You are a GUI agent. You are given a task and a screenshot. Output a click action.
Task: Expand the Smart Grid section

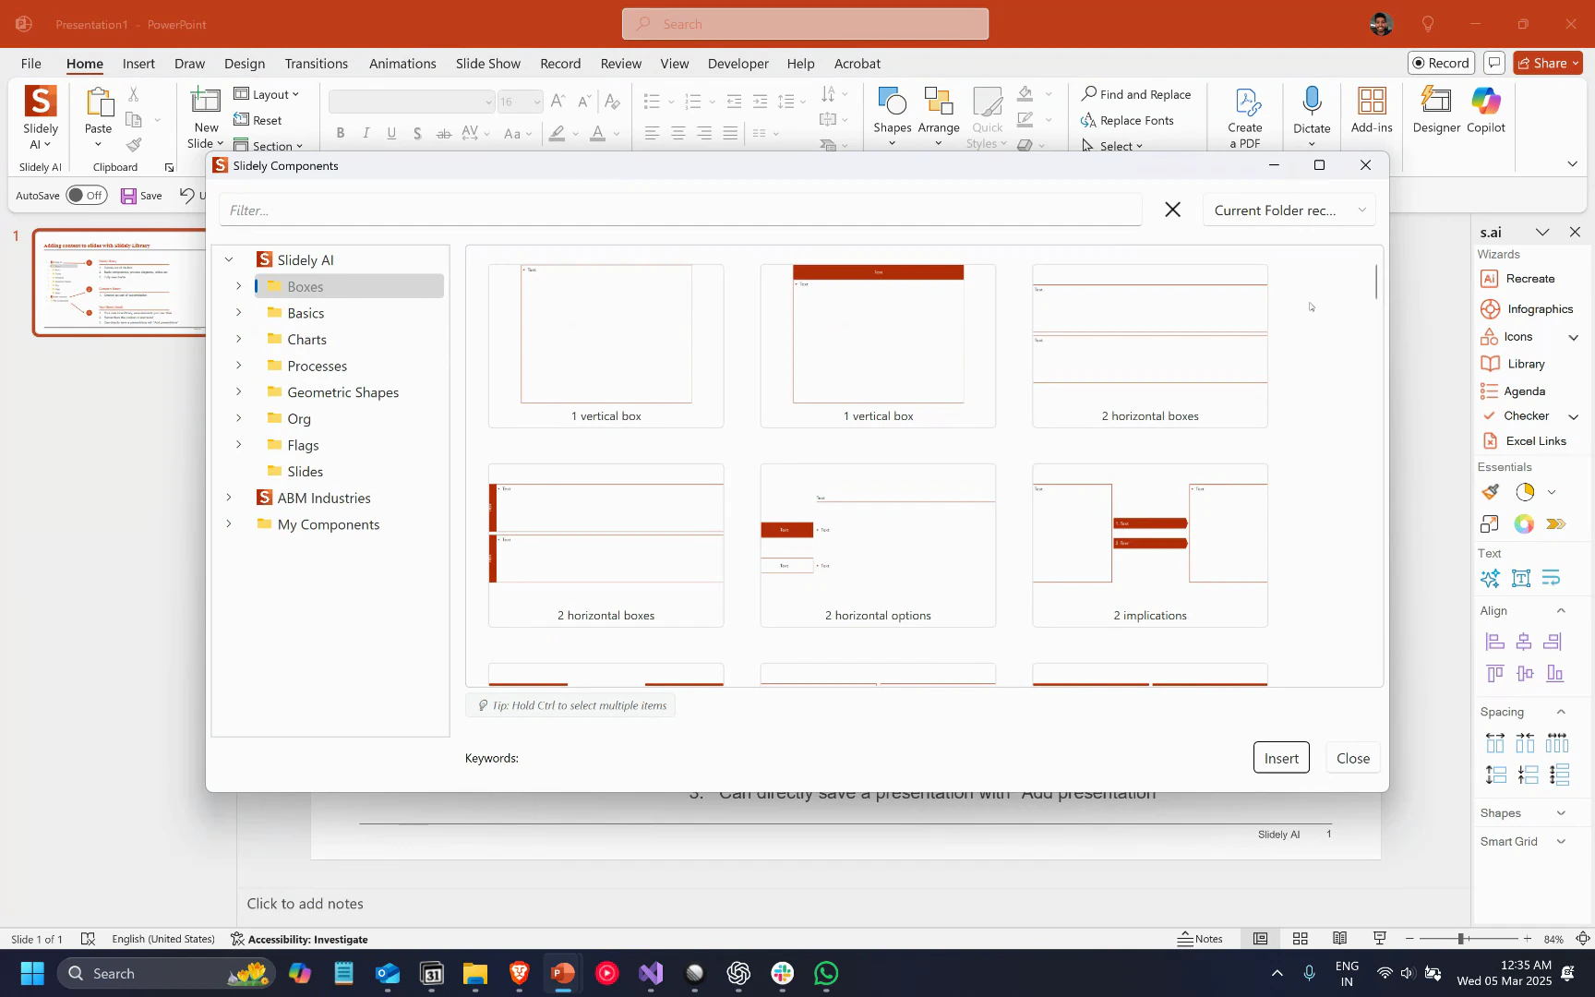(x=1561, y=842)
